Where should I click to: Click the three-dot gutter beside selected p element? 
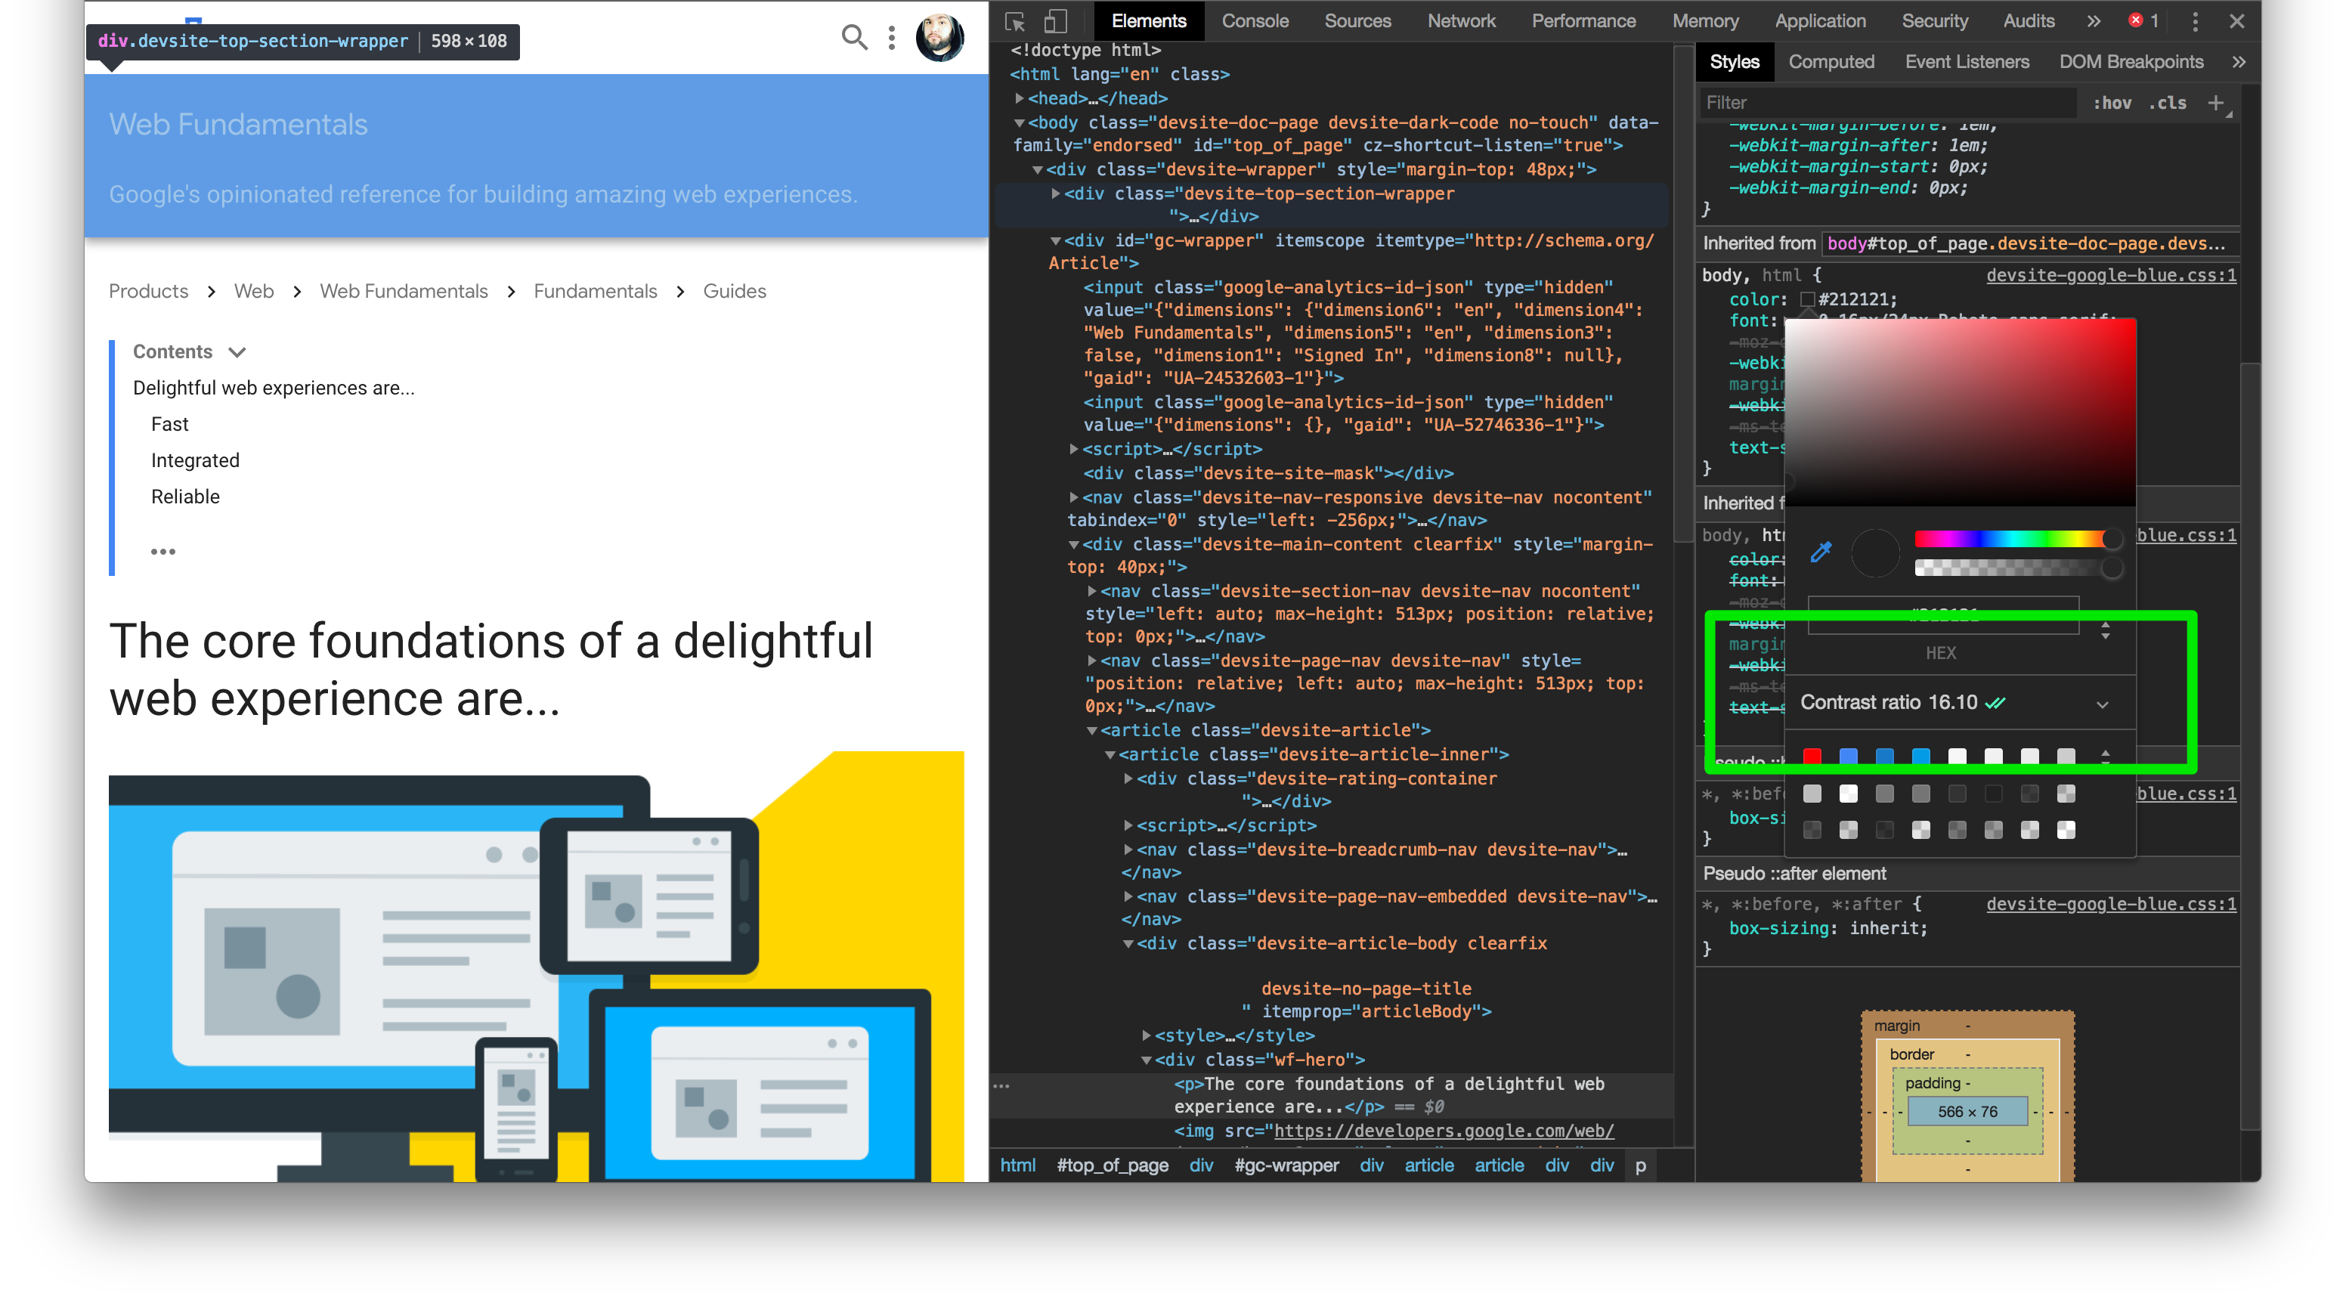pyautogui.click(x=1001, y=1086)
